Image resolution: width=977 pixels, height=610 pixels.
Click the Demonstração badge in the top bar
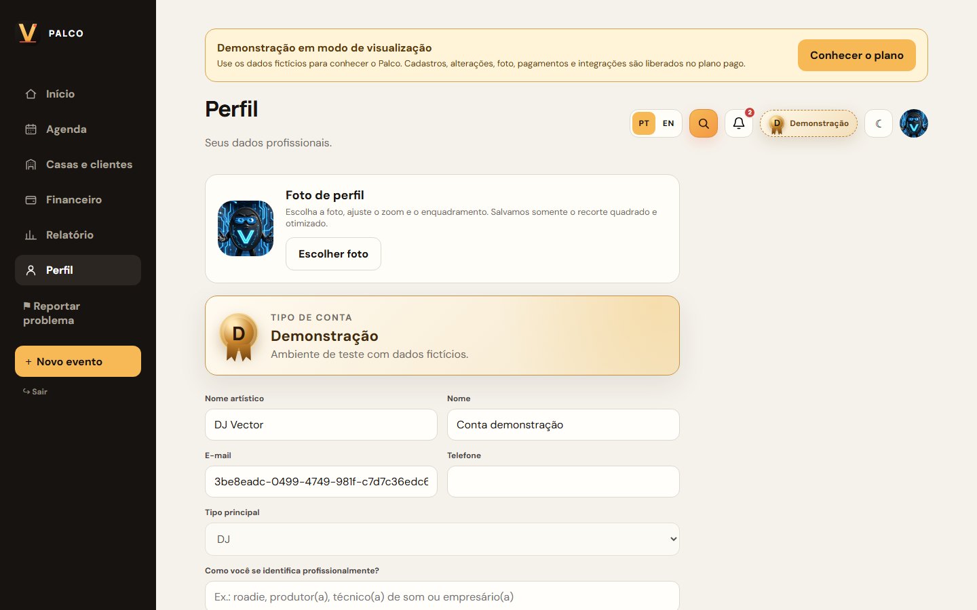coord(809,123)
